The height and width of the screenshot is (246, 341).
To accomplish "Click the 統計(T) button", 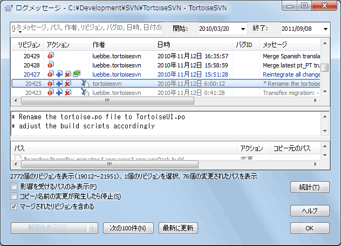I will pyautogui.click(x=310, y=187).
